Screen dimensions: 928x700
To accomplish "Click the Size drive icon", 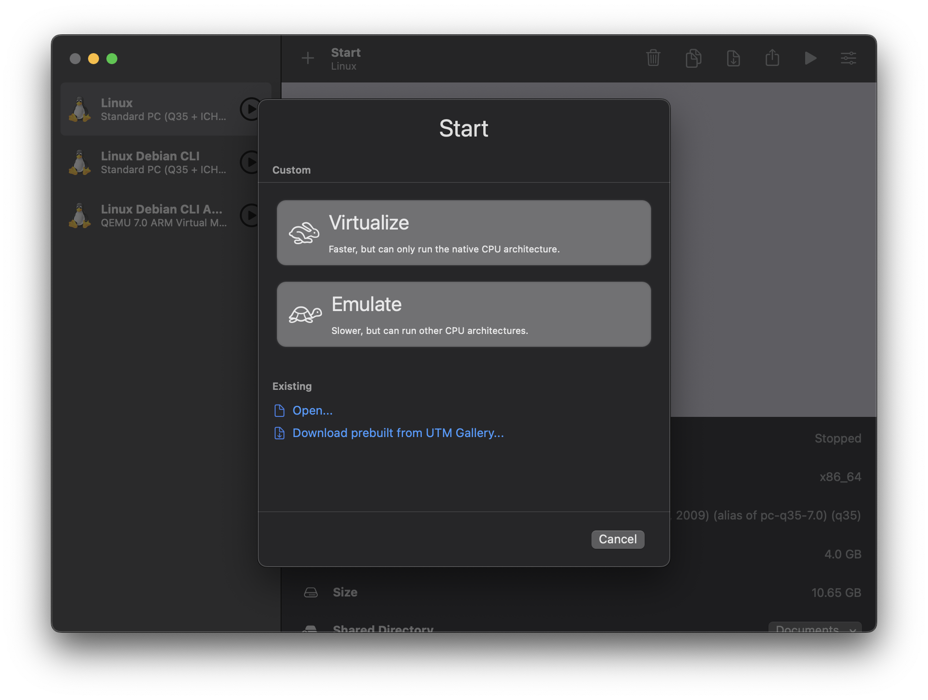I will pyautogui.click(x=310, y=592).
